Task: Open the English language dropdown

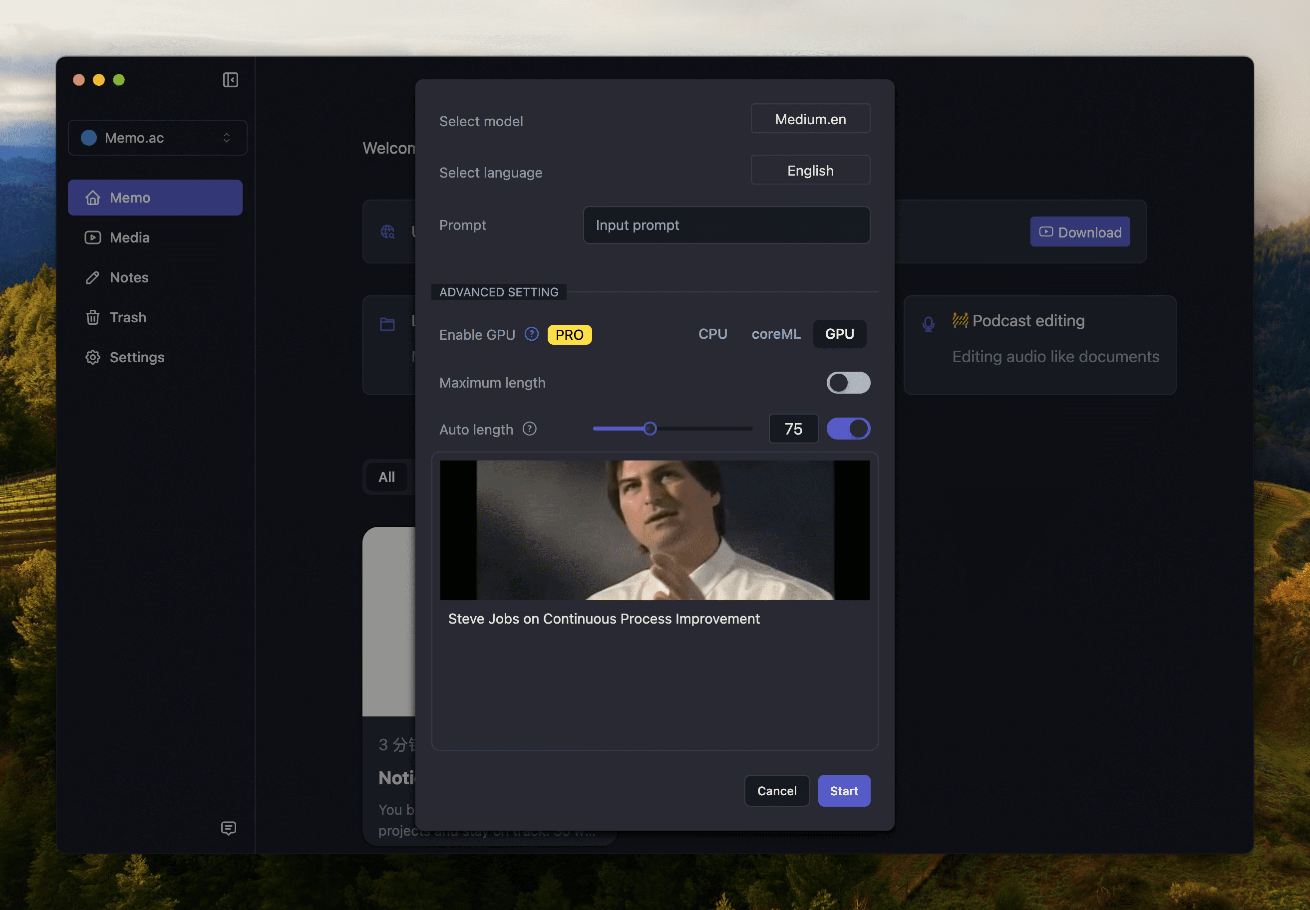Action: (810, 171)
